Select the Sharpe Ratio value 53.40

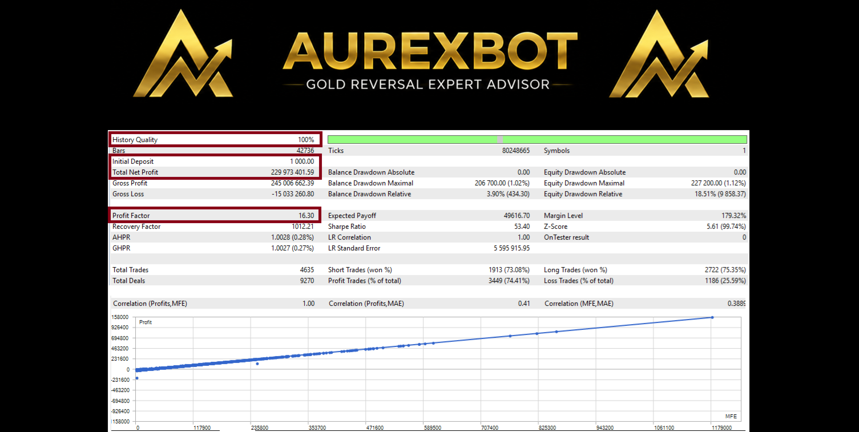coord(522,227)
